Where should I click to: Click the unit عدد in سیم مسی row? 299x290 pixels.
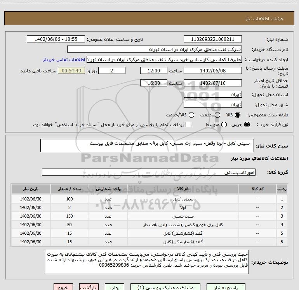[108, 216]
